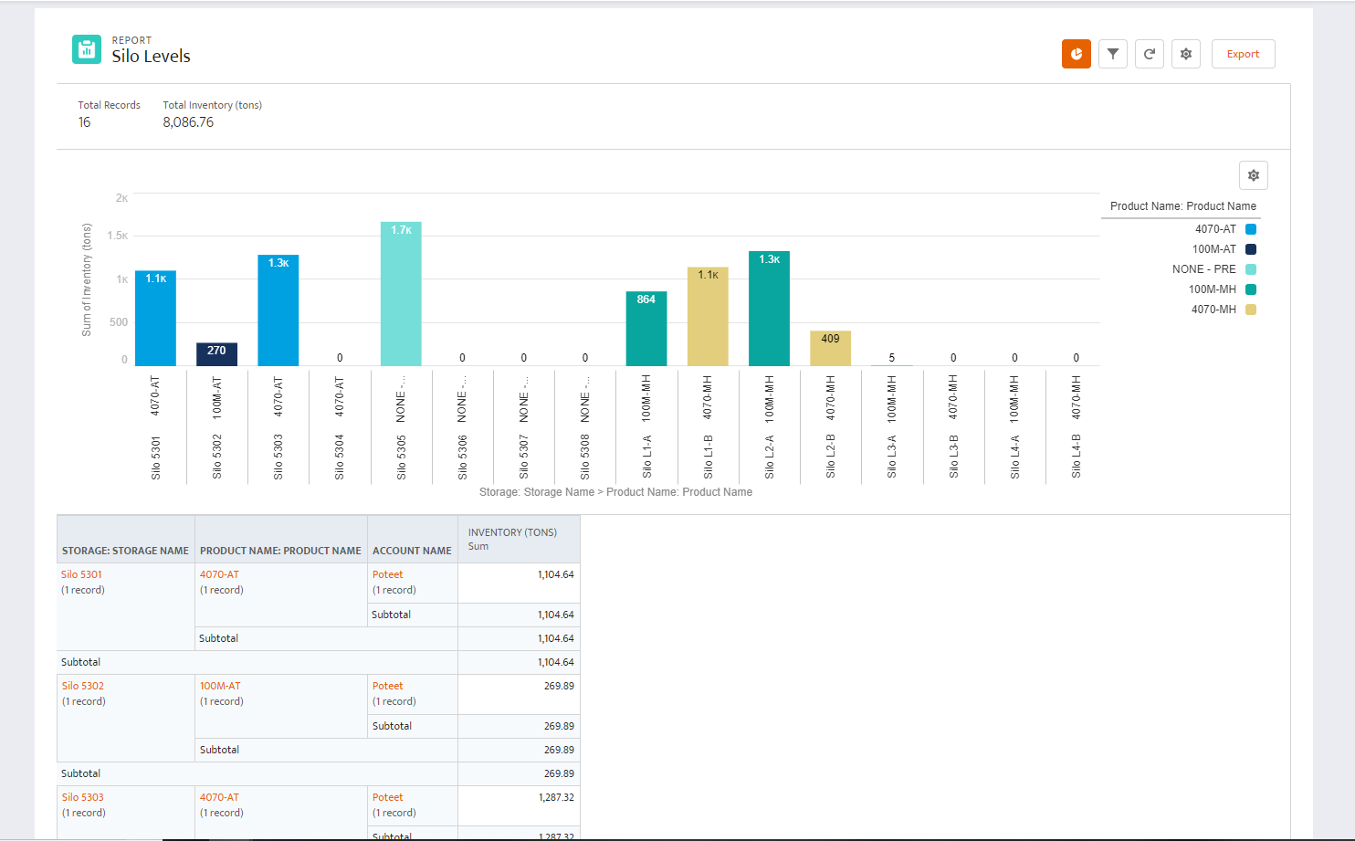The height and width of the screenshot is (841, 1355).
Task: Click the Silo 5305 bar labeled 1.7K
Action: (401, 294)
